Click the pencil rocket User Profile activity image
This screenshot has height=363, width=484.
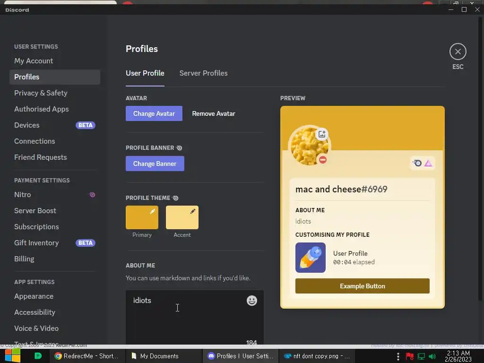tap(310, 258)
